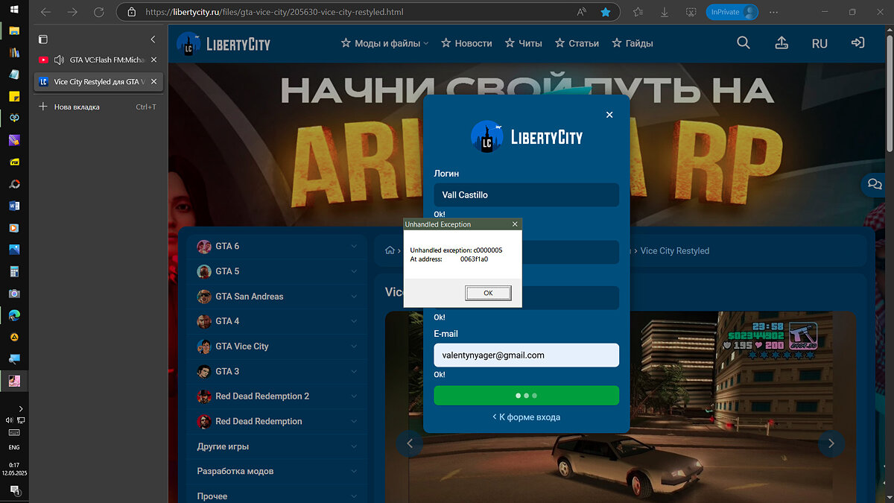
Task: Click the LibertyCity logo in header
Action: pos(223,43)
